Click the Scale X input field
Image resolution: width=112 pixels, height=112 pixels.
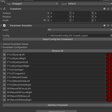click(59, 20)
